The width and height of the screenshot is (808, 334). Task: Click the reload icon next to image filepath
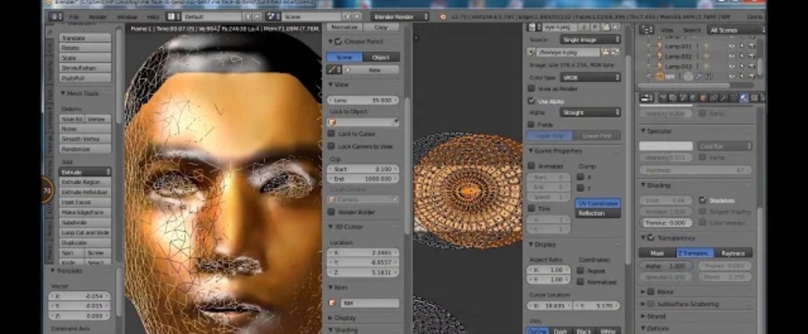coord(615,52)
